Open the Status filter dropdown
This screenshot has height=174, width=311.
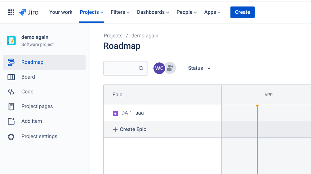(x=199, y=68)
